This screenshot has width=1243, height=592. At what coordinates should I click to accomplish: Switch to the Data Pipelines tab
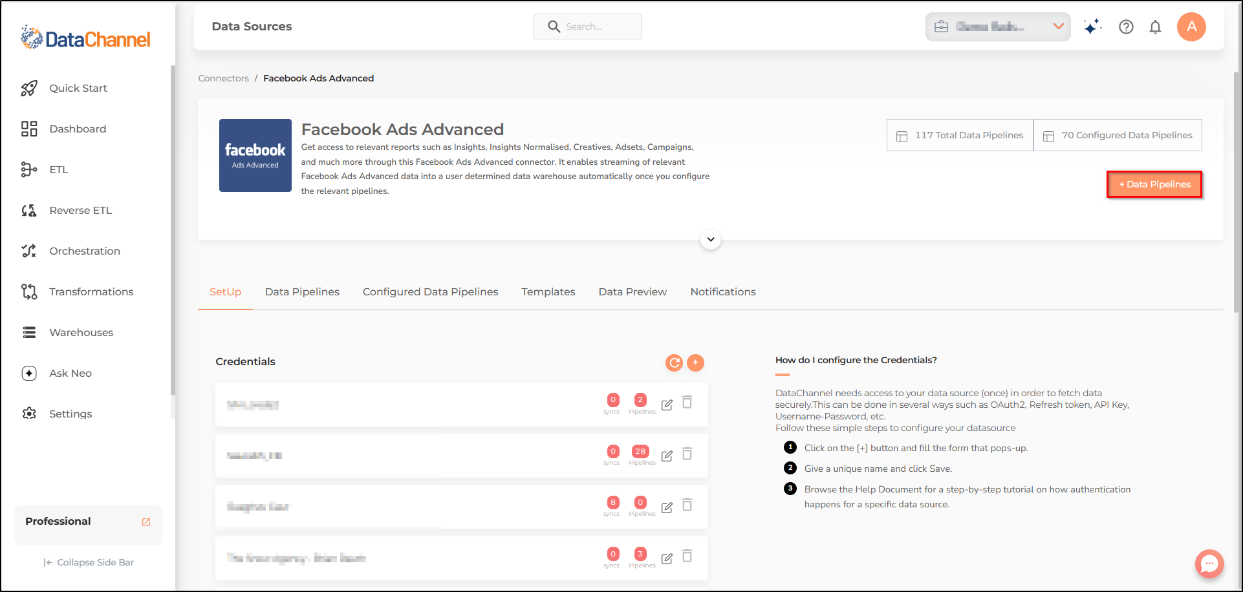point(302,291)
